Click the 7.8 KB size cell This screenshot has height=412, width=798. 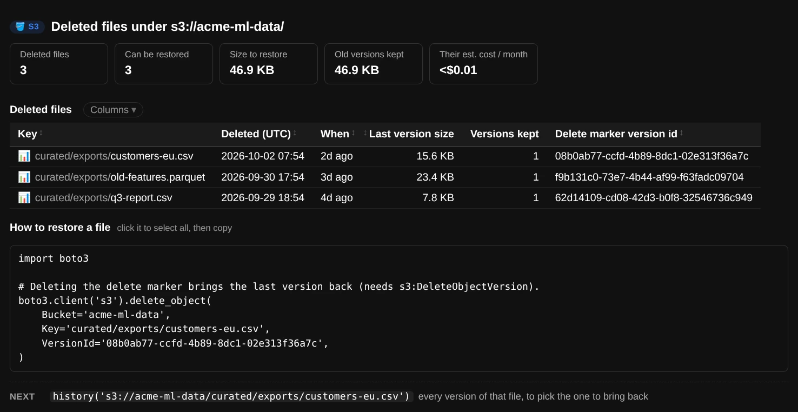click(x=438, y=198)
